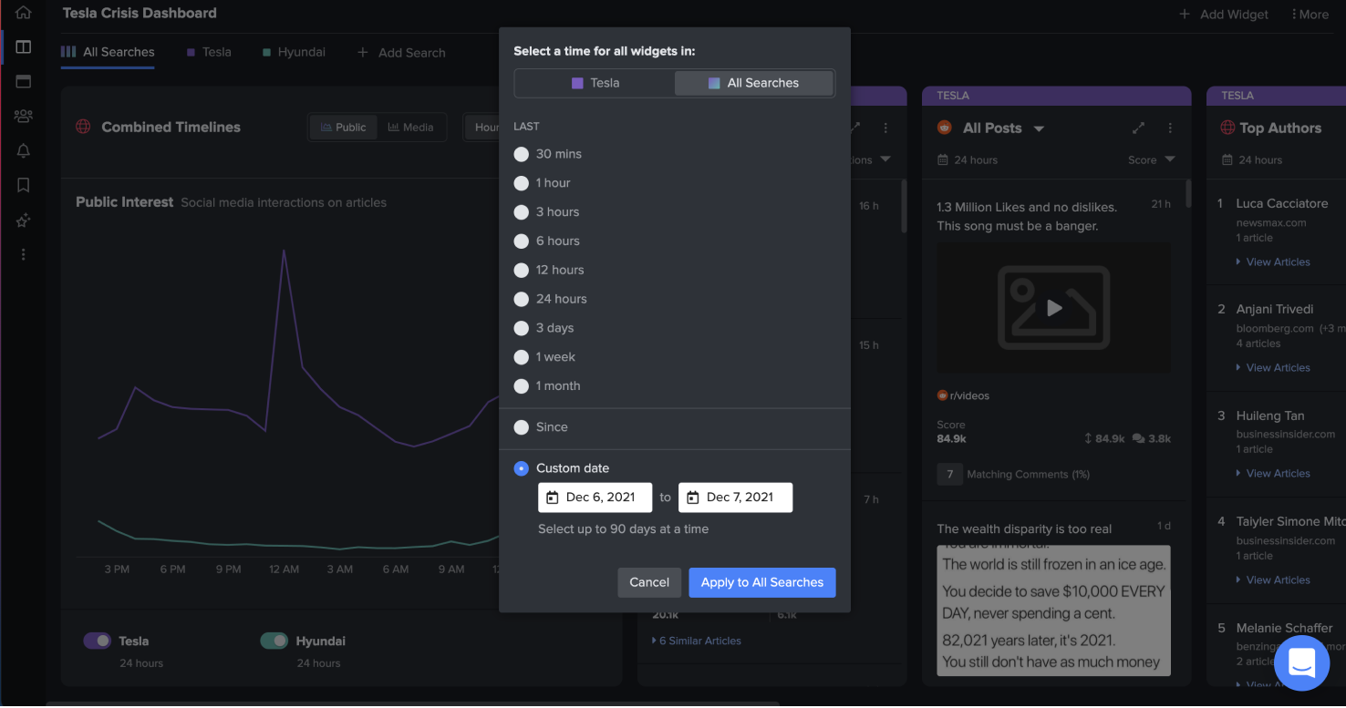This screenshot has height=708, width=1346.
Task: Select the 1 hour radio option
Action: point(522,183)
